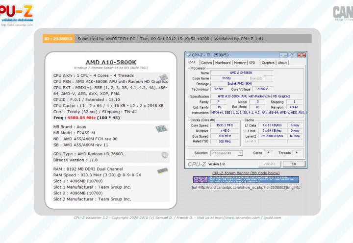Screen dimensions: 353x243
Task: Click the Multiplier value x 45.0
Action: point(225,131)
